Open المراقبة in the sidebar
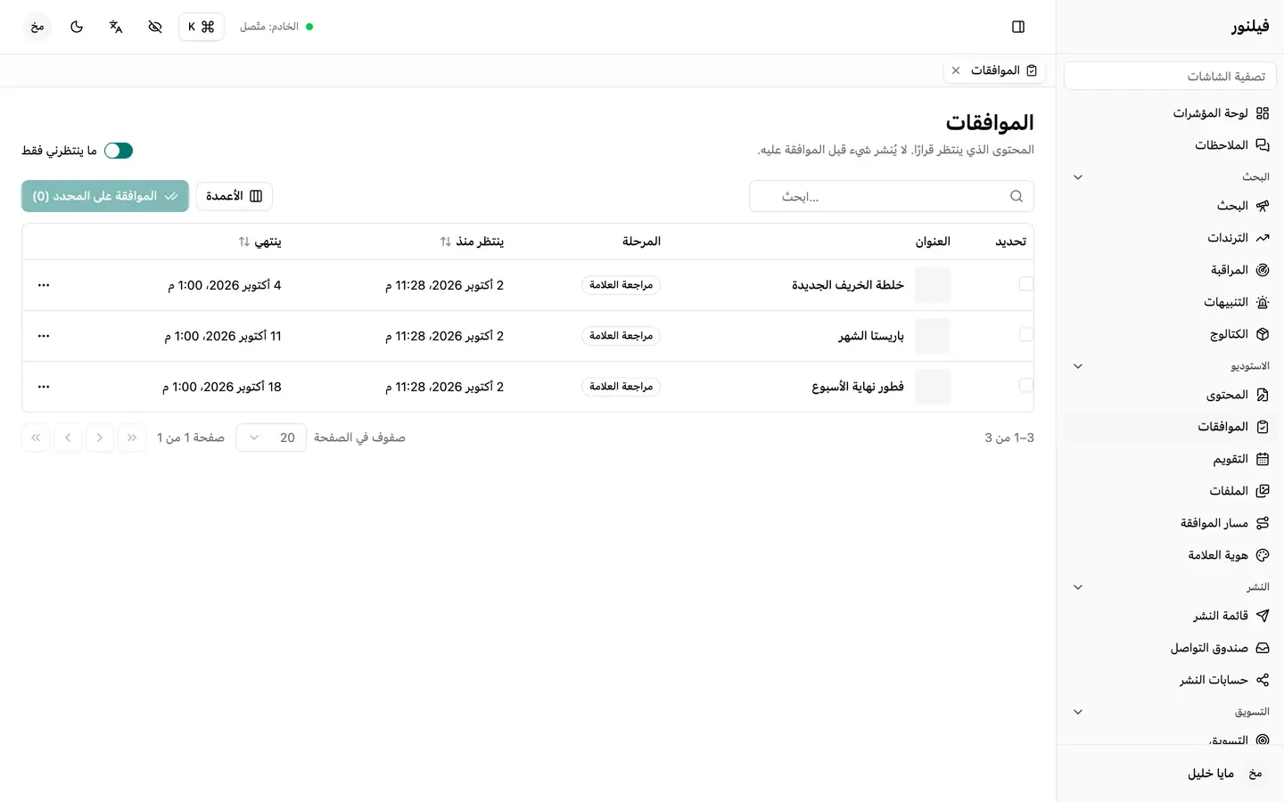1284x802 pixels. 1170,270
